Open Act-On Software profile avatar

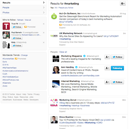click(x=54, y=16)
